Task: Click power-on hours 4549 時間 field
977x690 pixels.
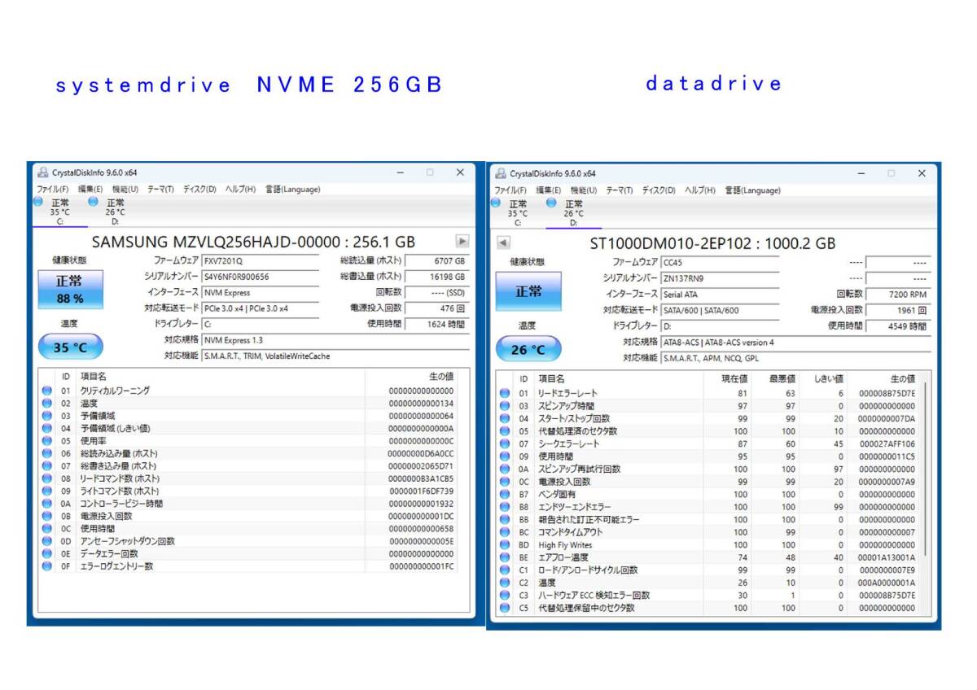Action: [898, 326]
